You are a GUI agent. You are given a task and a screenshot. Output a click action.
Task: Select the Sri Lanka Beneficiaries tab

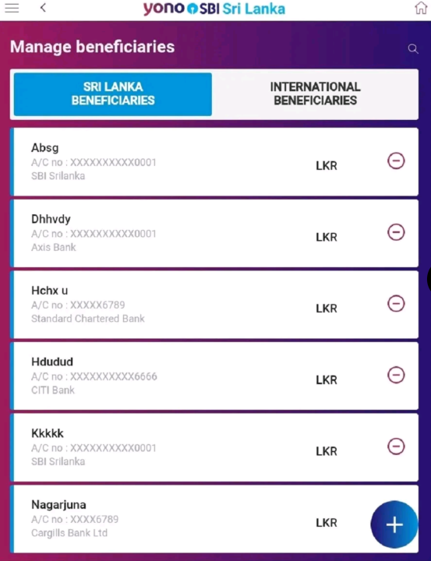tap(113, 93)
